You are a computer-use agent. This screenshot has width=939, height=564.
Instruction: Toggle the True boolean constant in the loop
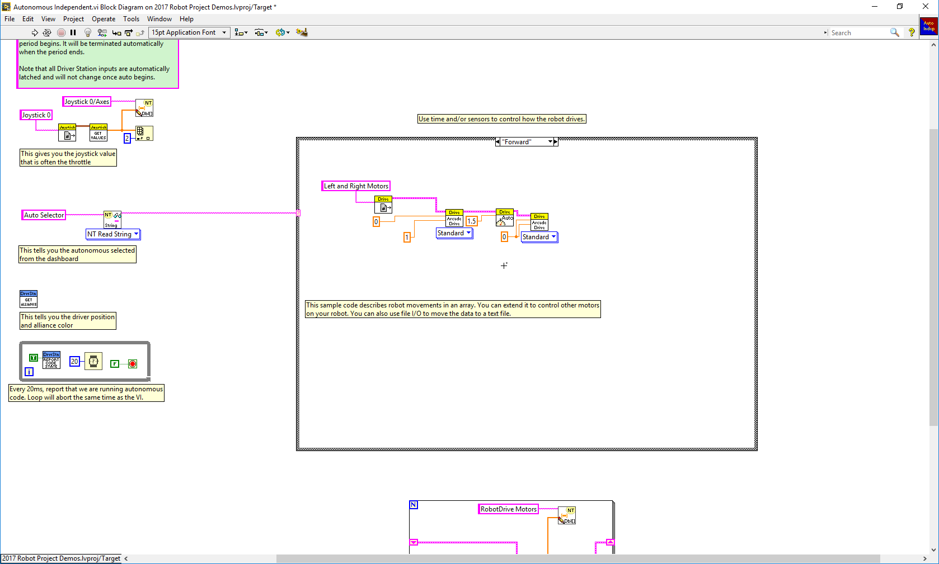(34, 358)
